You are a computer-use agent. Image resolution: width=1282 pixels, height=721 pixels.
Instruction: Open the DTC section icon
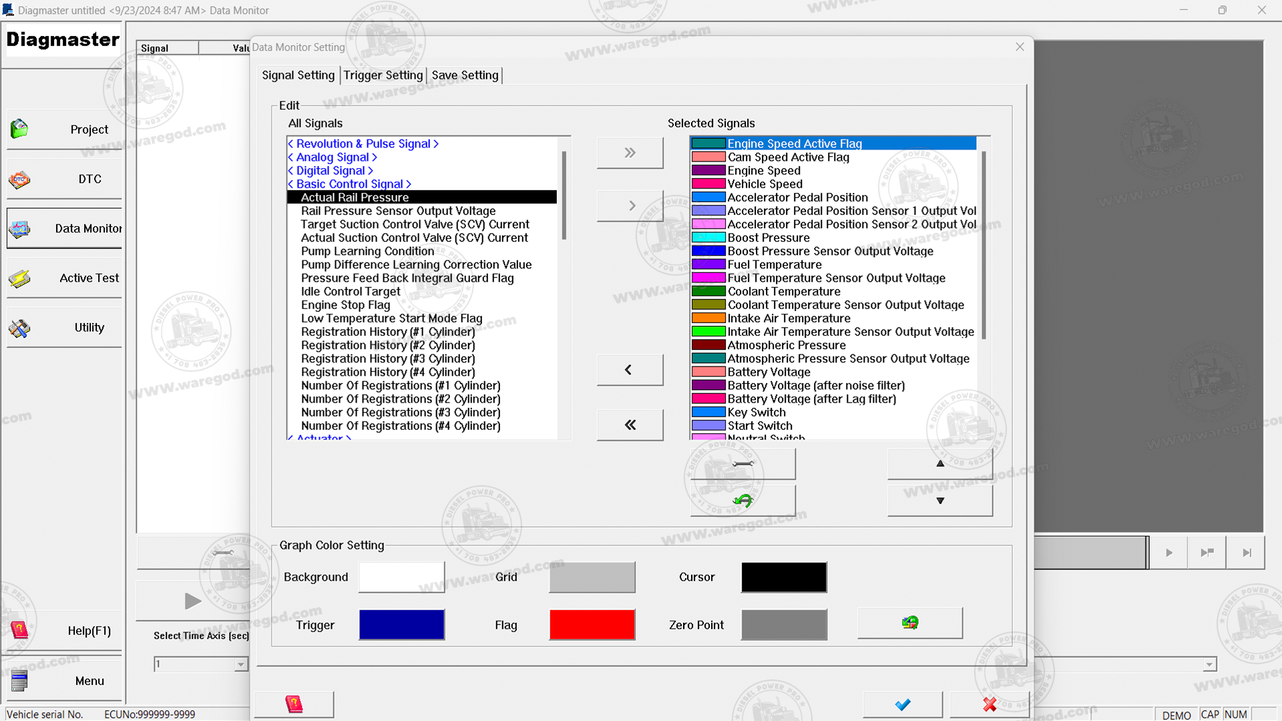point(19,179)
